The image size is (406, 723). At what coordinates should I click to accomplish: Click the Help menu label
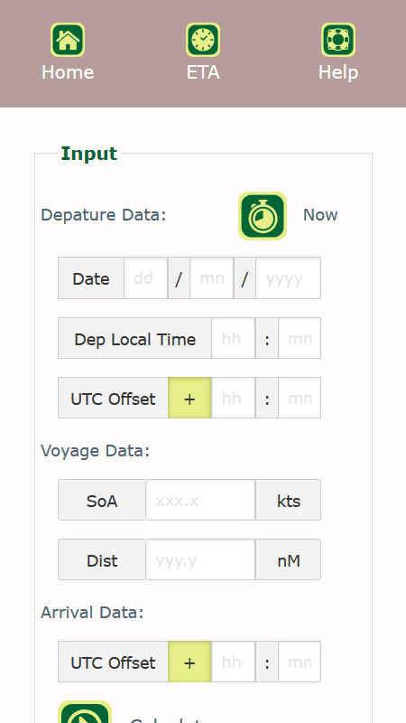coord(338,72)
